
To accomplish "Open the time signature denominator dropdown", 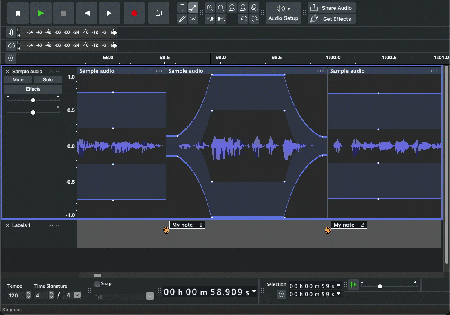I will click(x=77, y=295).
